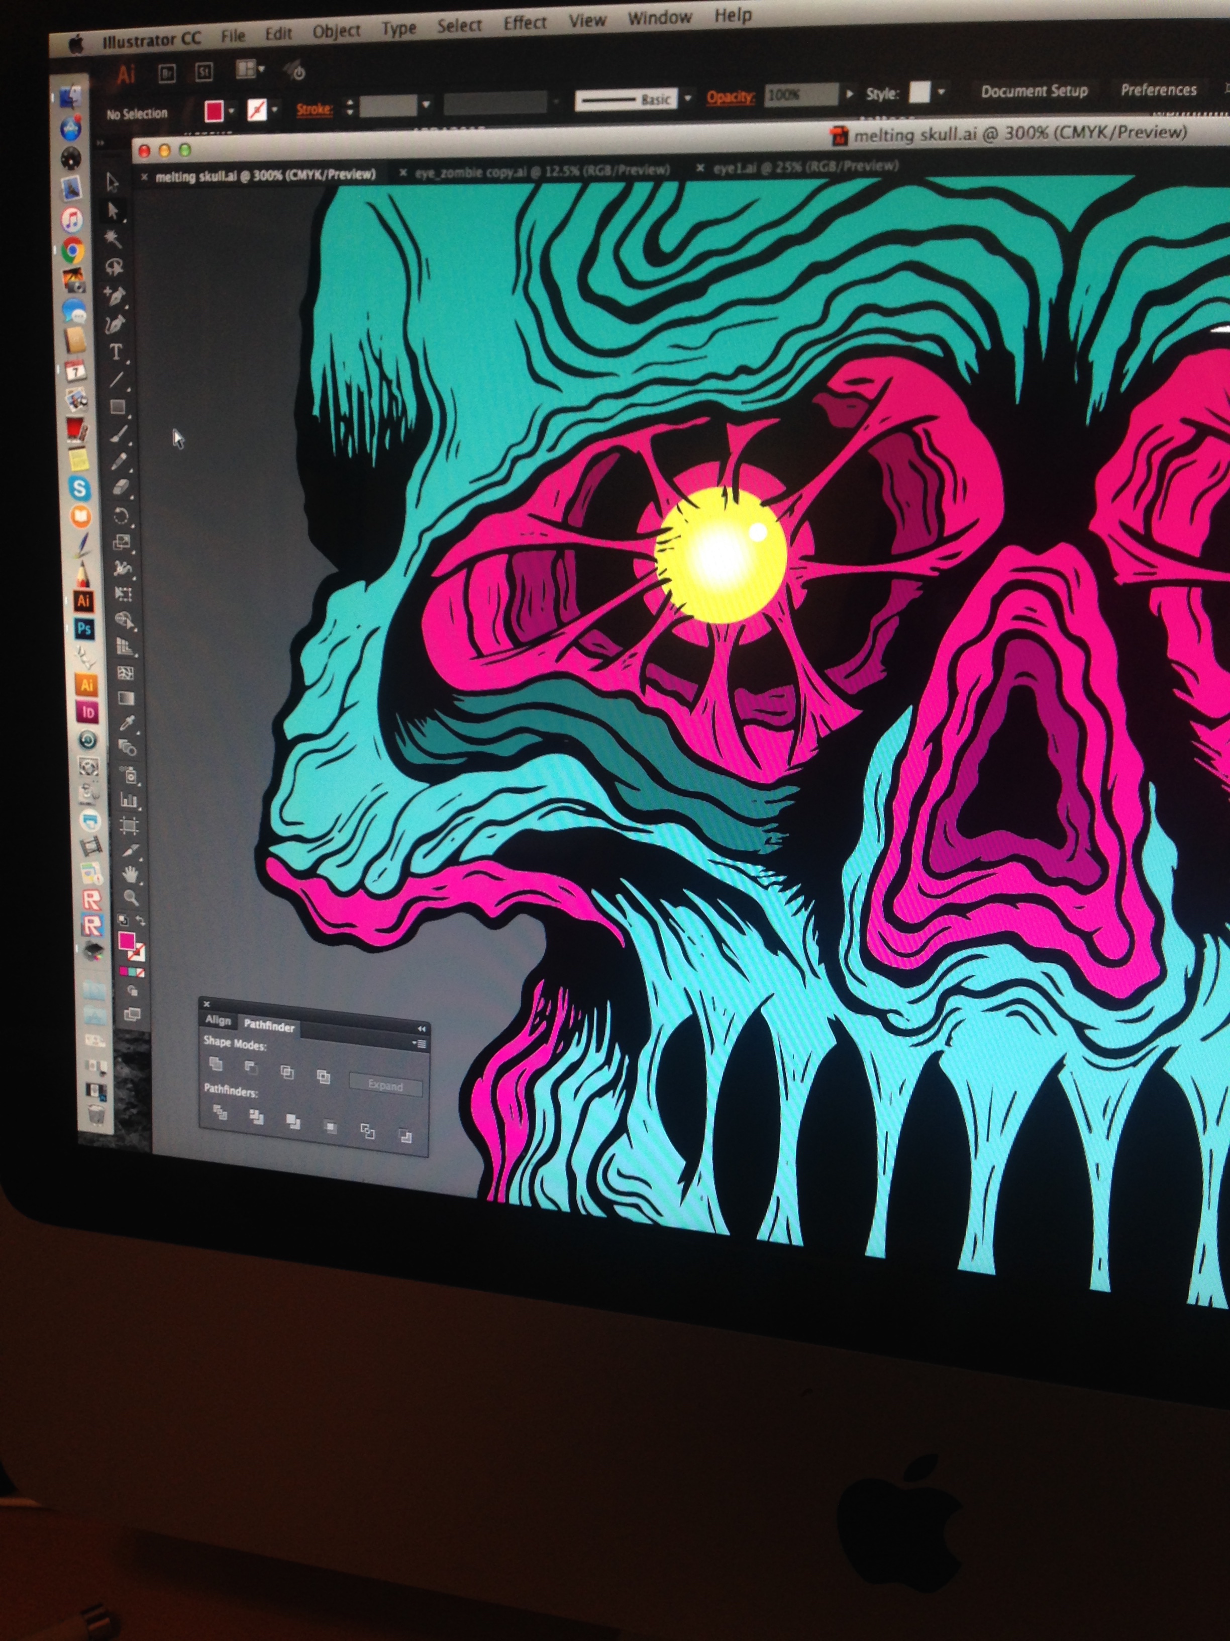
Task: Select the Paintbrush tool
Action: tap(119, 435)
